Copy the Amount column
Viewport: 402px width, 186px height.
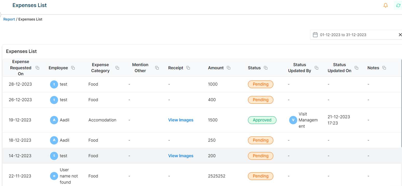(228, 68)
